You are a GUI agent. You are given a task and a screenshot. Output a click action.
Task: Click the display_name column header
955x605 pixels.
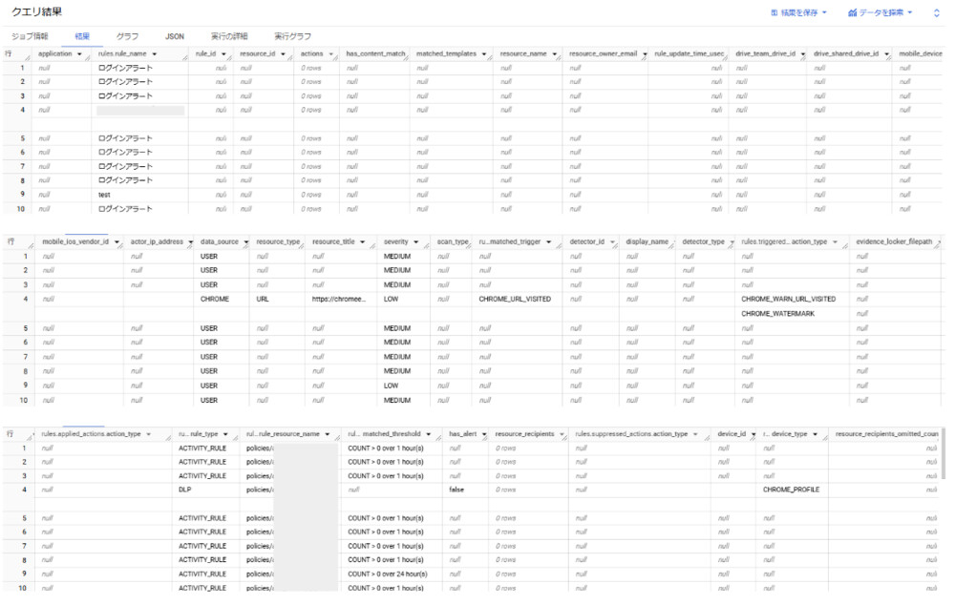(647, 242)
